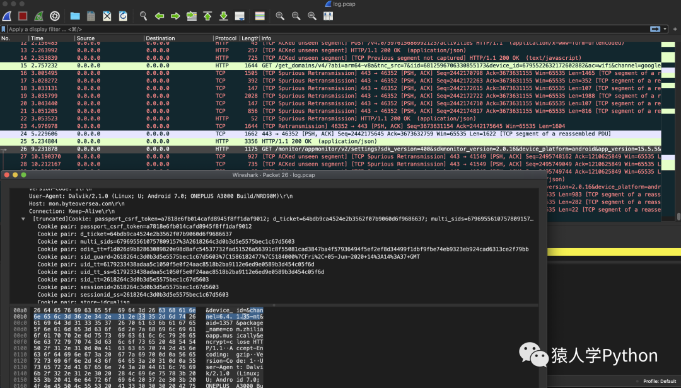Restart the current capture
681x388 pixels.
(38, 16)
